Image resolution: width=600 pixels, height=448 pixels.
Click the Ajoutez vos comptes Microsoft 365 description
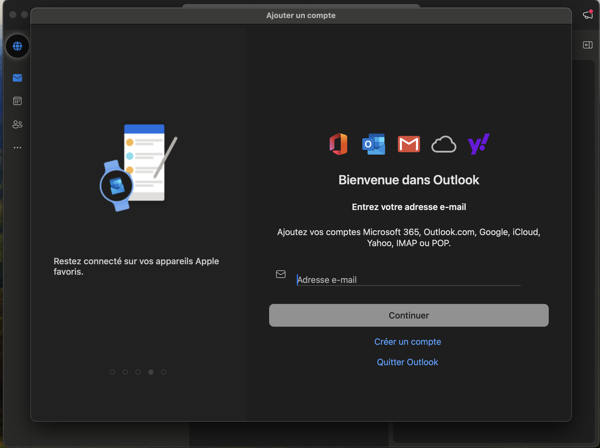[x=409, y=237]
